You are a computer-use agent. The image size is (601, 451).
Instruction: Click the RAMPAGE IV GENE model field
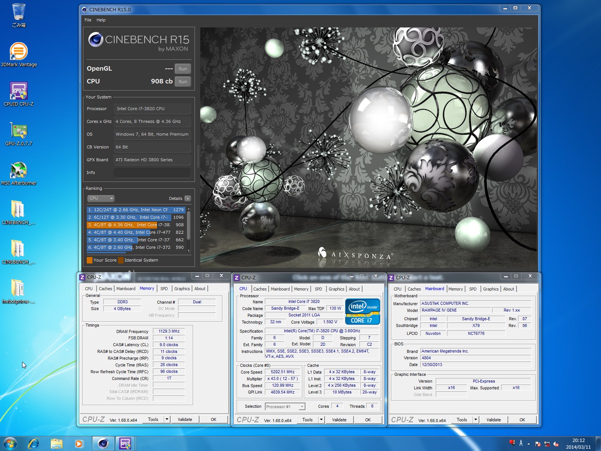456,310
